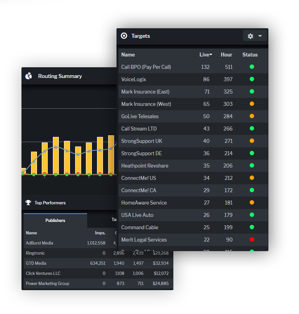Select AdBurst Media publisher row

(70, 243)
